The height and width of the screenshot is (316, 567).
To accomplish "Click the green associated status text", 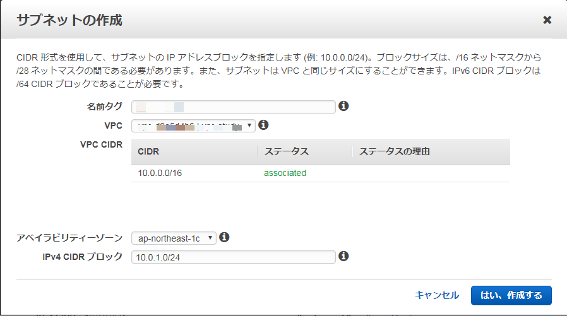I will [285, 173].
